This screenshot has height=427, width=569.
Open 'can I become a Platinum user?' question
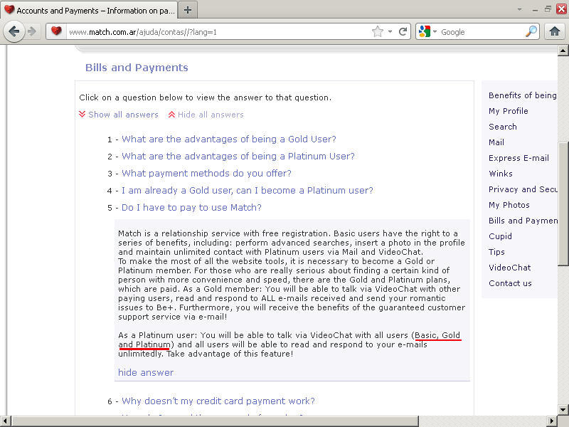pyautogui.click(x=247, y=190)
